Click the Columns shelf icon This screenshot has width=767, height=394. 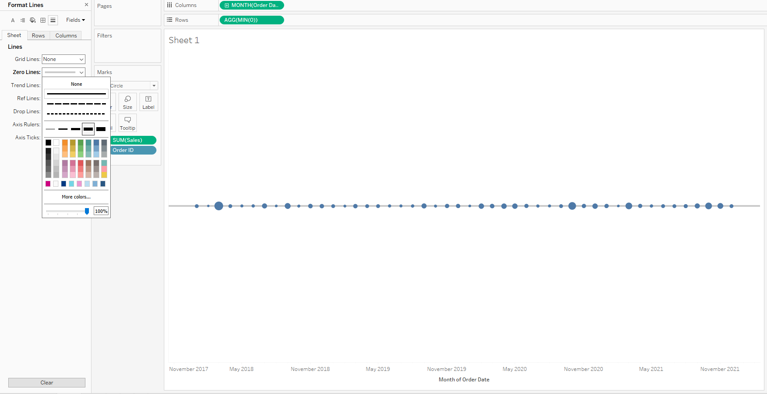pos(170,5)
